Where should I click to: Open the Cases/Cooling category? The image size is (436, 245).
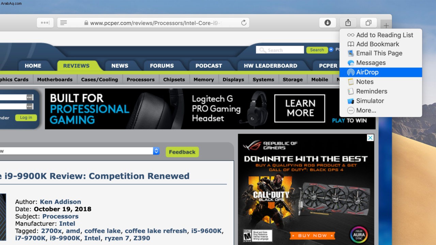coord(99,79)
